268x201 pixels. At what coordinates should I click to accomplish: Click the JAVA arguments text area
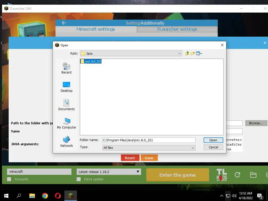[x=234, y=144]
